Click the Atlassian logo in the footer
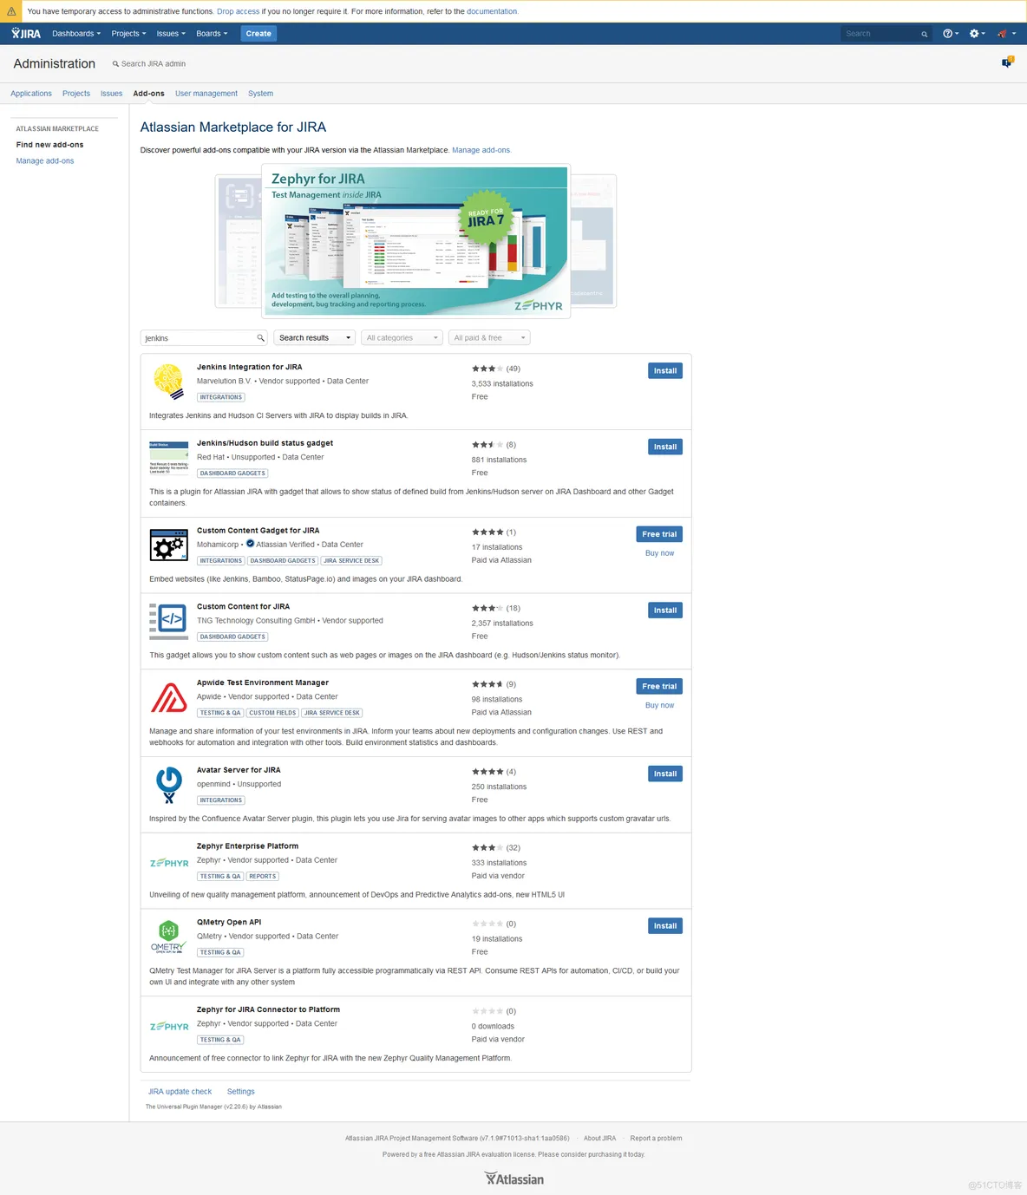1027x1195 pixels. click(514, 1179)
